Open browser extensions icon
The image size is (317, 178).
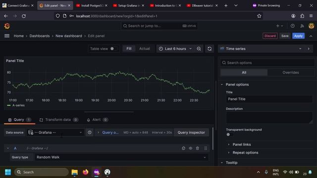(302, 16)
